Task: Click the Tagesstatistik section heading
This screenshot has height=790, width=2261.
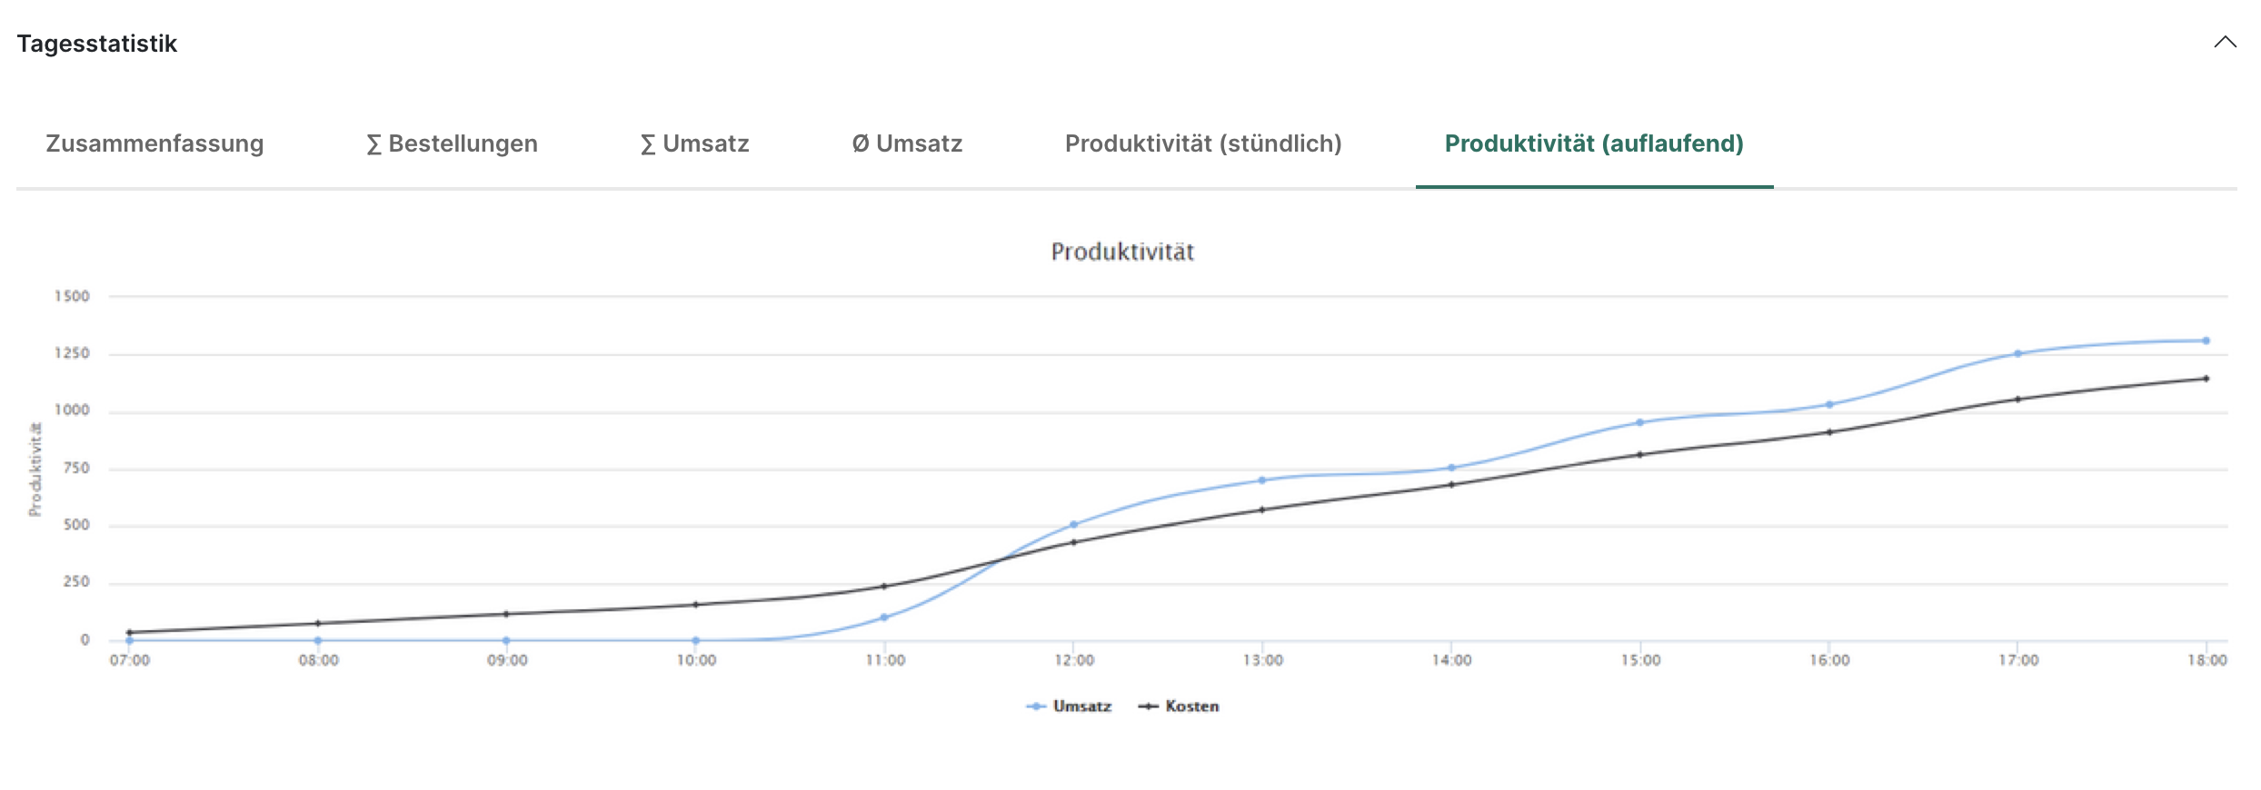Action: click(97, 44)
